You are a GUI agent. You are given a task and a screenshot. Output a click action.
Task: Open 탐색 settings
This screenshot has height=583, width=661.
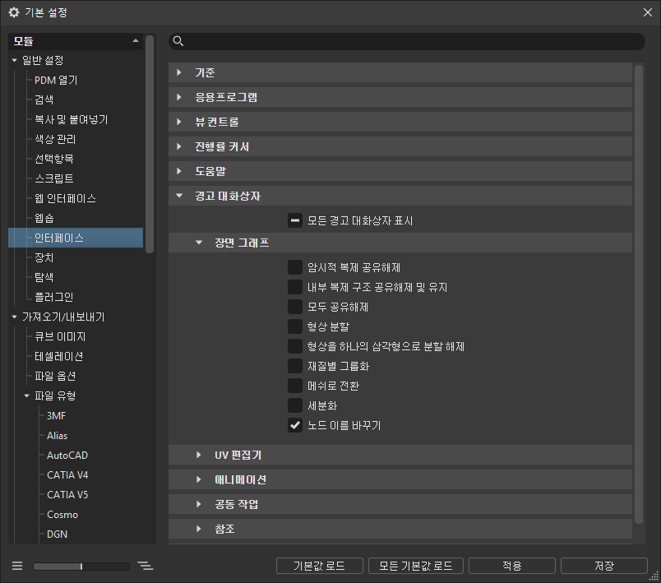44,277
